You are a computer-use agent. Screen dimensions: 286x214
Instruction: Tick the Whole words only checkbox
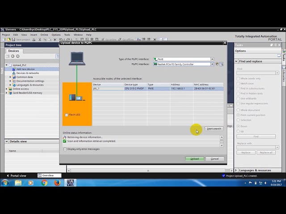[238, 78]
